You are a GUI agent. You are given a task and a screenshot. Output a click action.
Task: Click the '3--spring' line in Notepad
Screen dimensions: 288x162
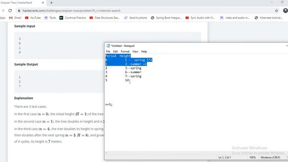(x=133, y=68)
